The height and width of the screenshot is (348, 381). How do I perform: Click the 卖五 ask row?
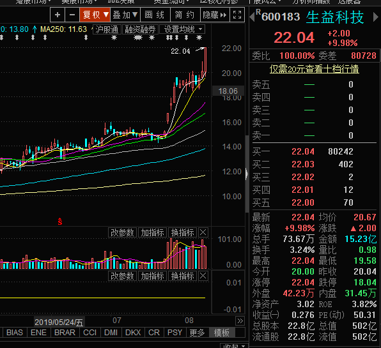coord(314,84)
